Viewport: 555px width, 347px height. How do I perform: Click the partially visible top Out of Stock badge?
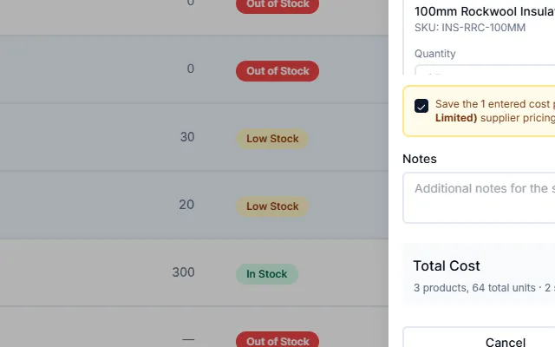tap(277, 6)
